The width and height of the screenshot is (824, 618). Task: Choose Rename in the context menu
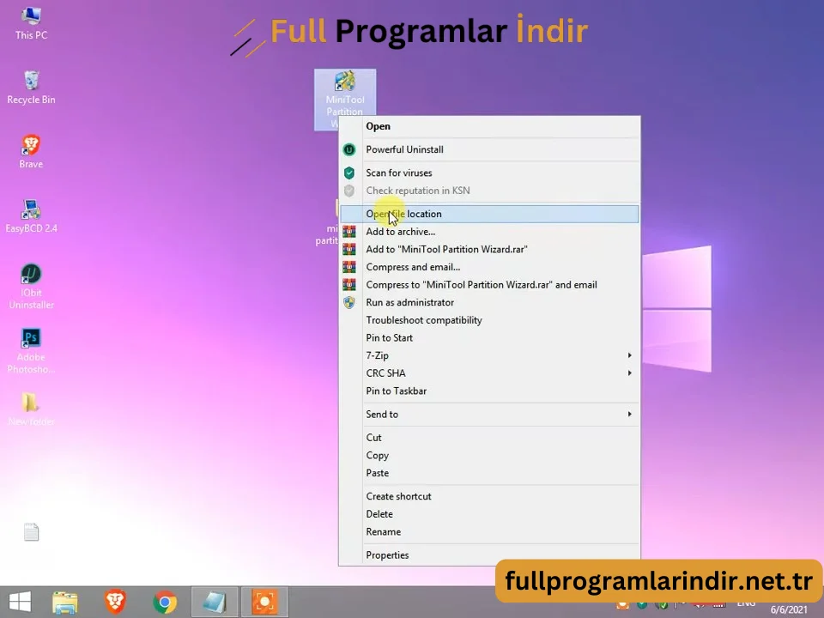point(489,532)
